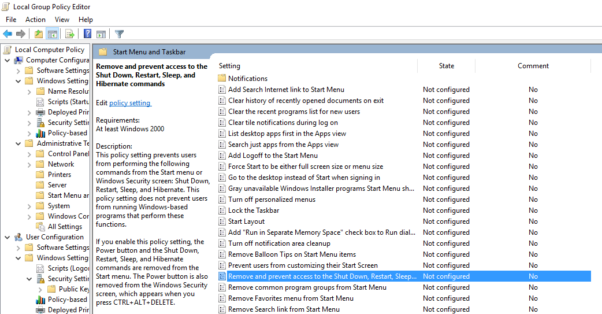Click the Filter funnel toolbar icon
Screen dimensions: 602x314
pos(119,34)
